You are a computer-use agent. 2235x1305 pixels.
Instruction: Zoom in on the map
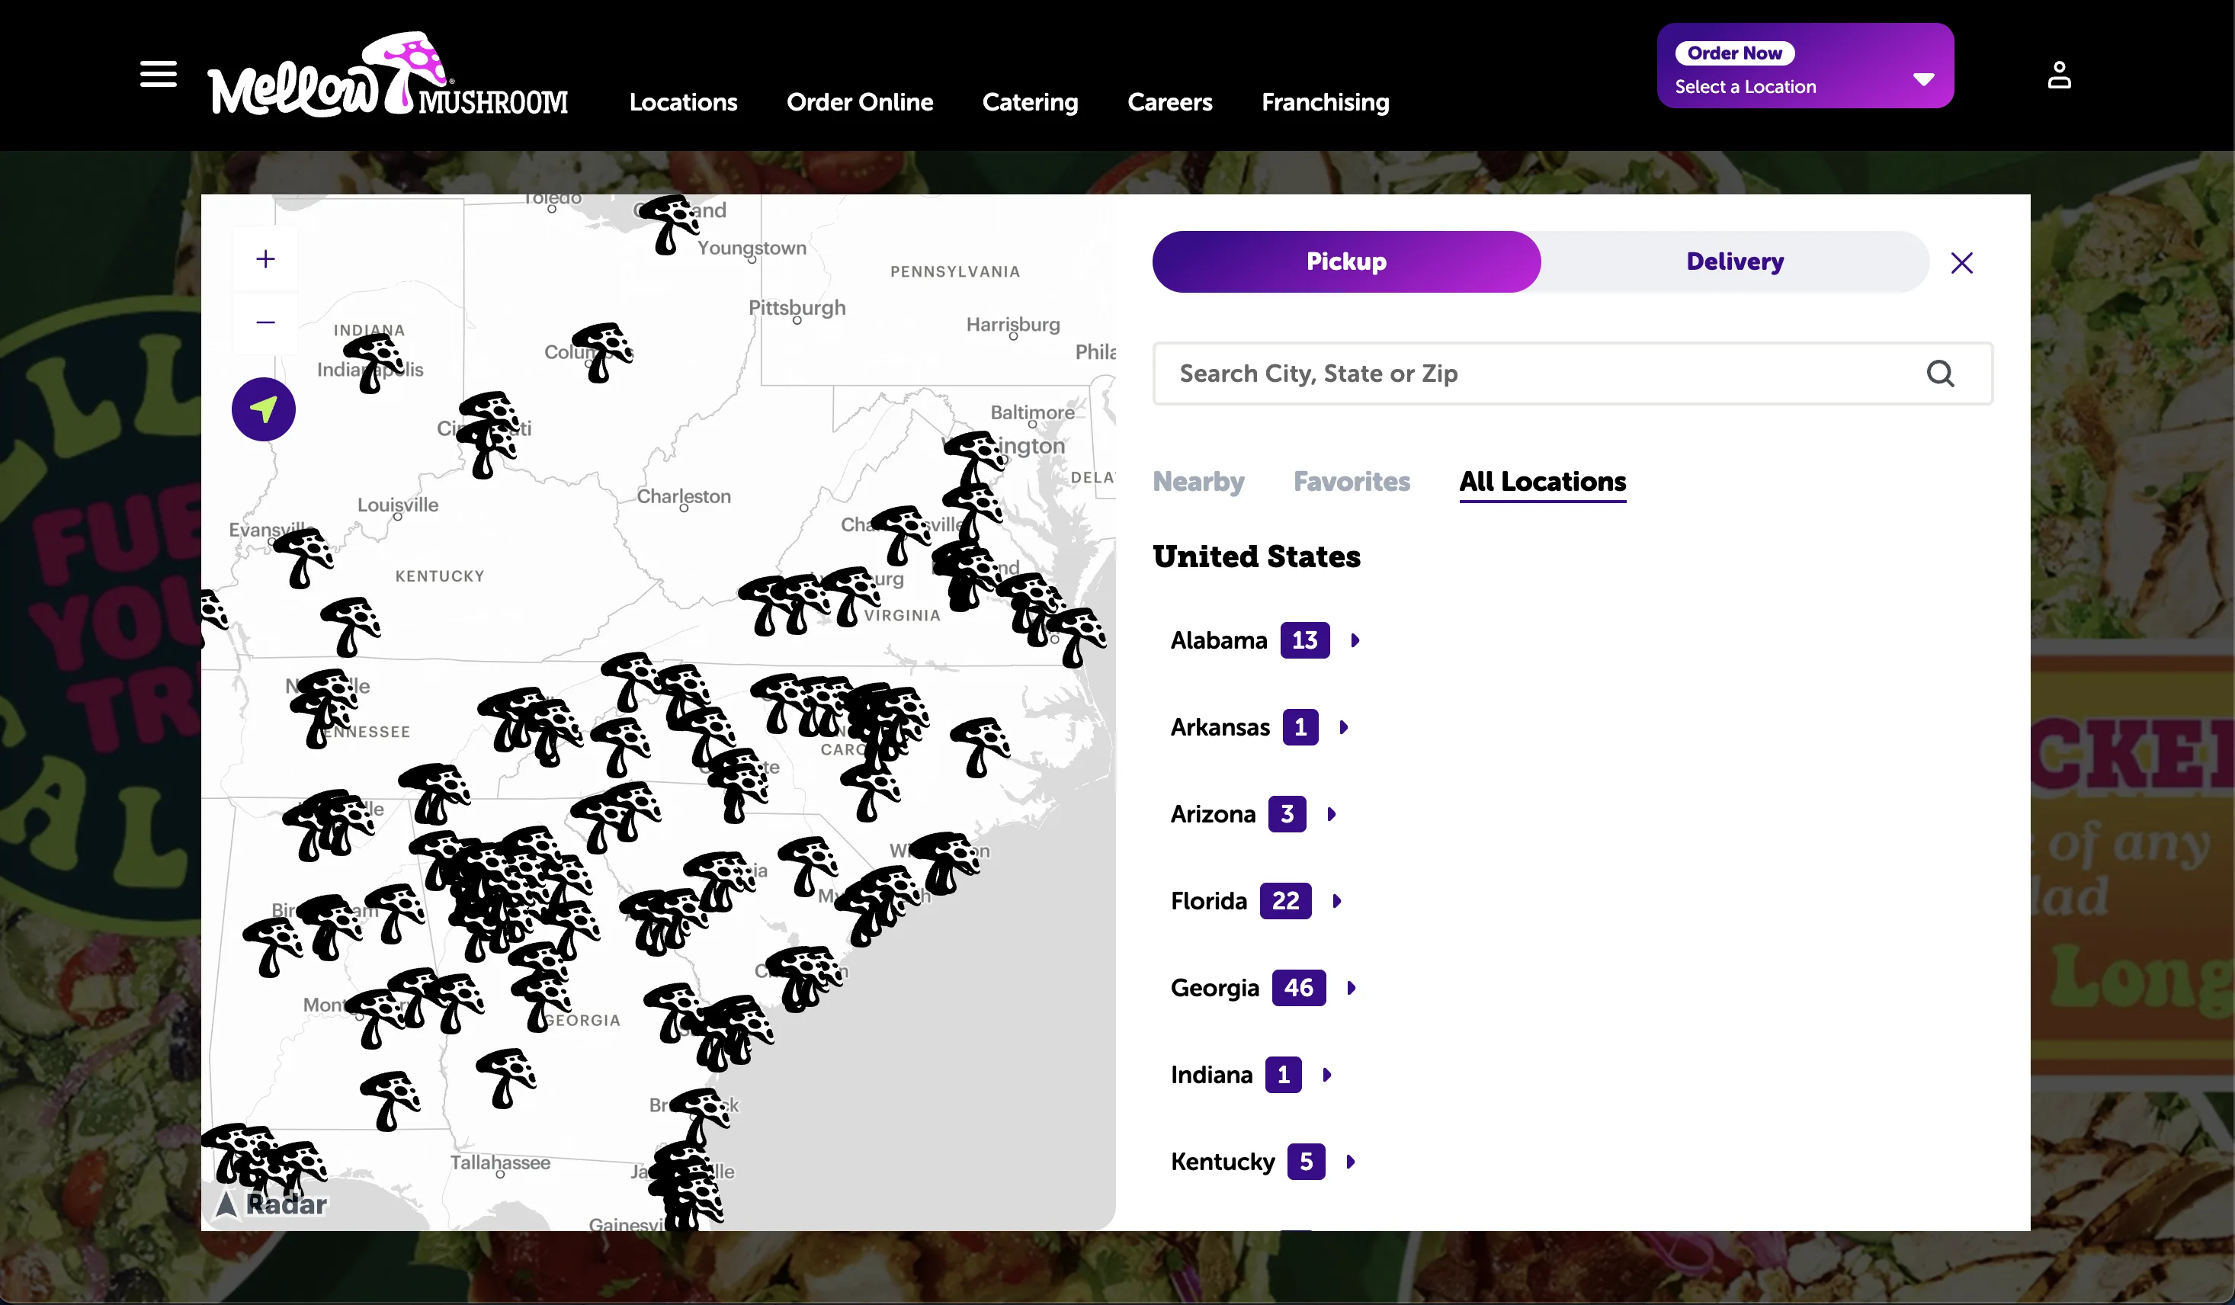pos(265,259)
